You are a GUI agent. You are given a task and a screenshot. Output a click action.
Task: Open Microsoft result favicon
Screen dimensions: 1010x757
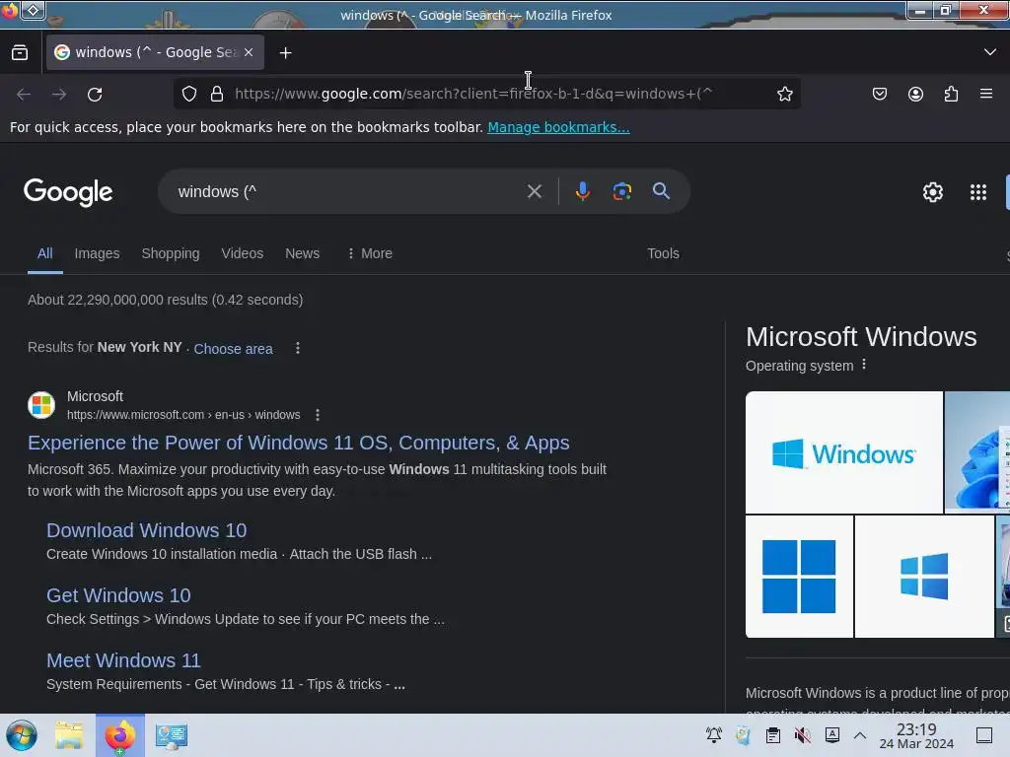click(x=41, y=405)
